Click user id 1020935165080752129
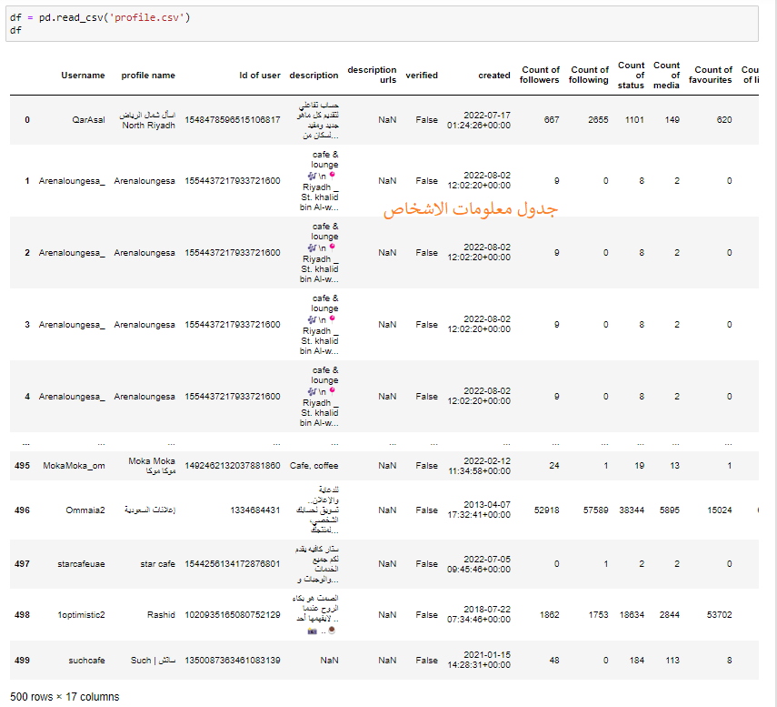This screenshot has height=707, width=777. (x=233, y=615)
